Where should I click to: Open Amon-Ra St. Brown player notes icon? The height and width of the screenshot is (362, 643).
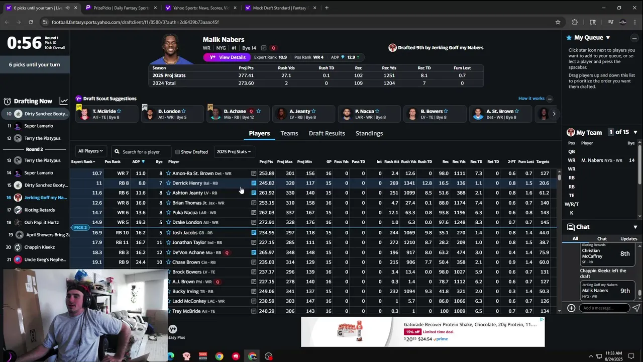tap(254, 173)
